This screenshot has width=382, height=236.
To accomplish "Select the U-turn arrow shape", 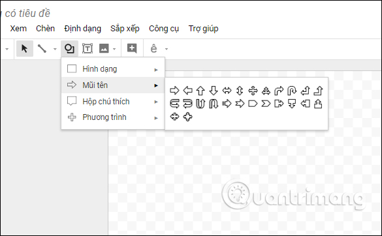I will click(x=292, y=91).
